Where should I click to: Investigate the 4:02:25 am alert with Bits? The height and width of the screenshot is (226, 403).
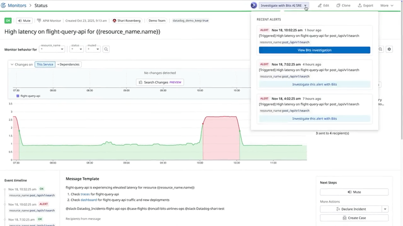click(x=315, y=118)
